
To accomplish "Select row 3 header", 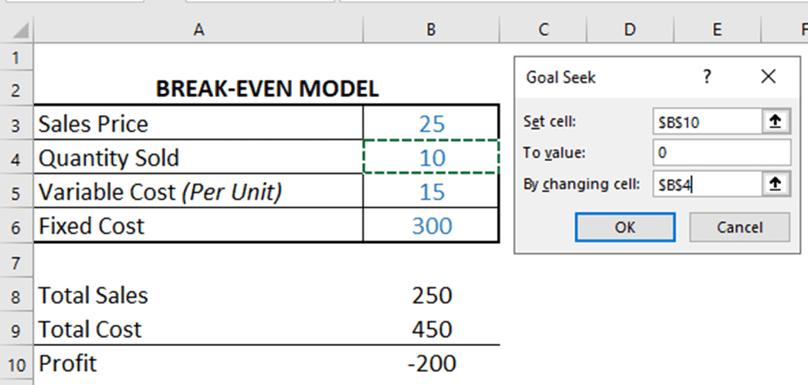I will pyautogui.click(x=16, y=123).
